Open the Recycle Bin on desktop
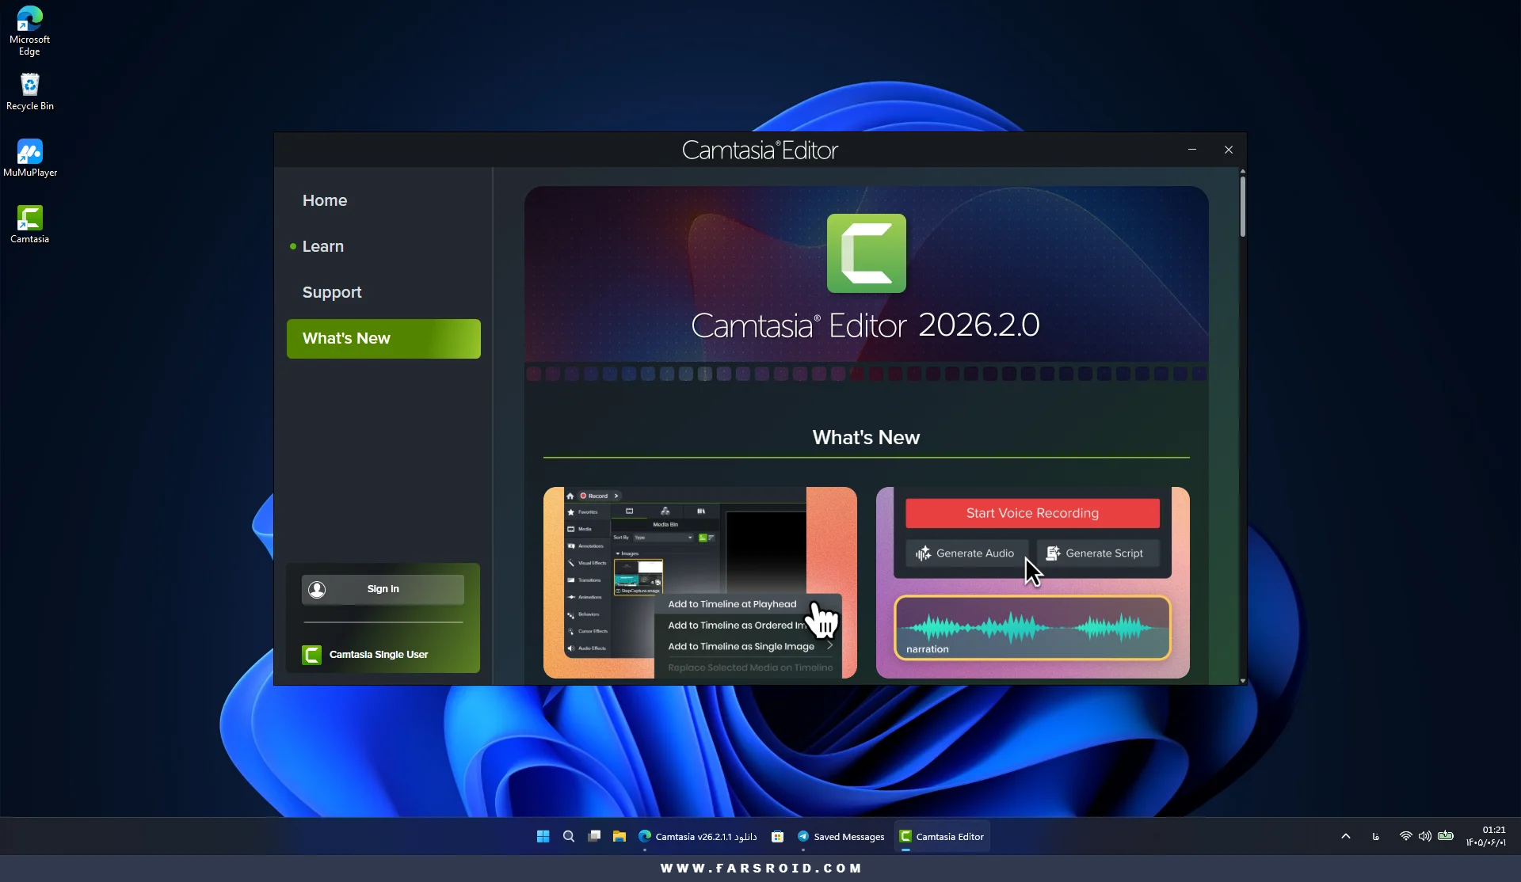The height and width of the screenshot is (882, 1521). tap(30, 92)
